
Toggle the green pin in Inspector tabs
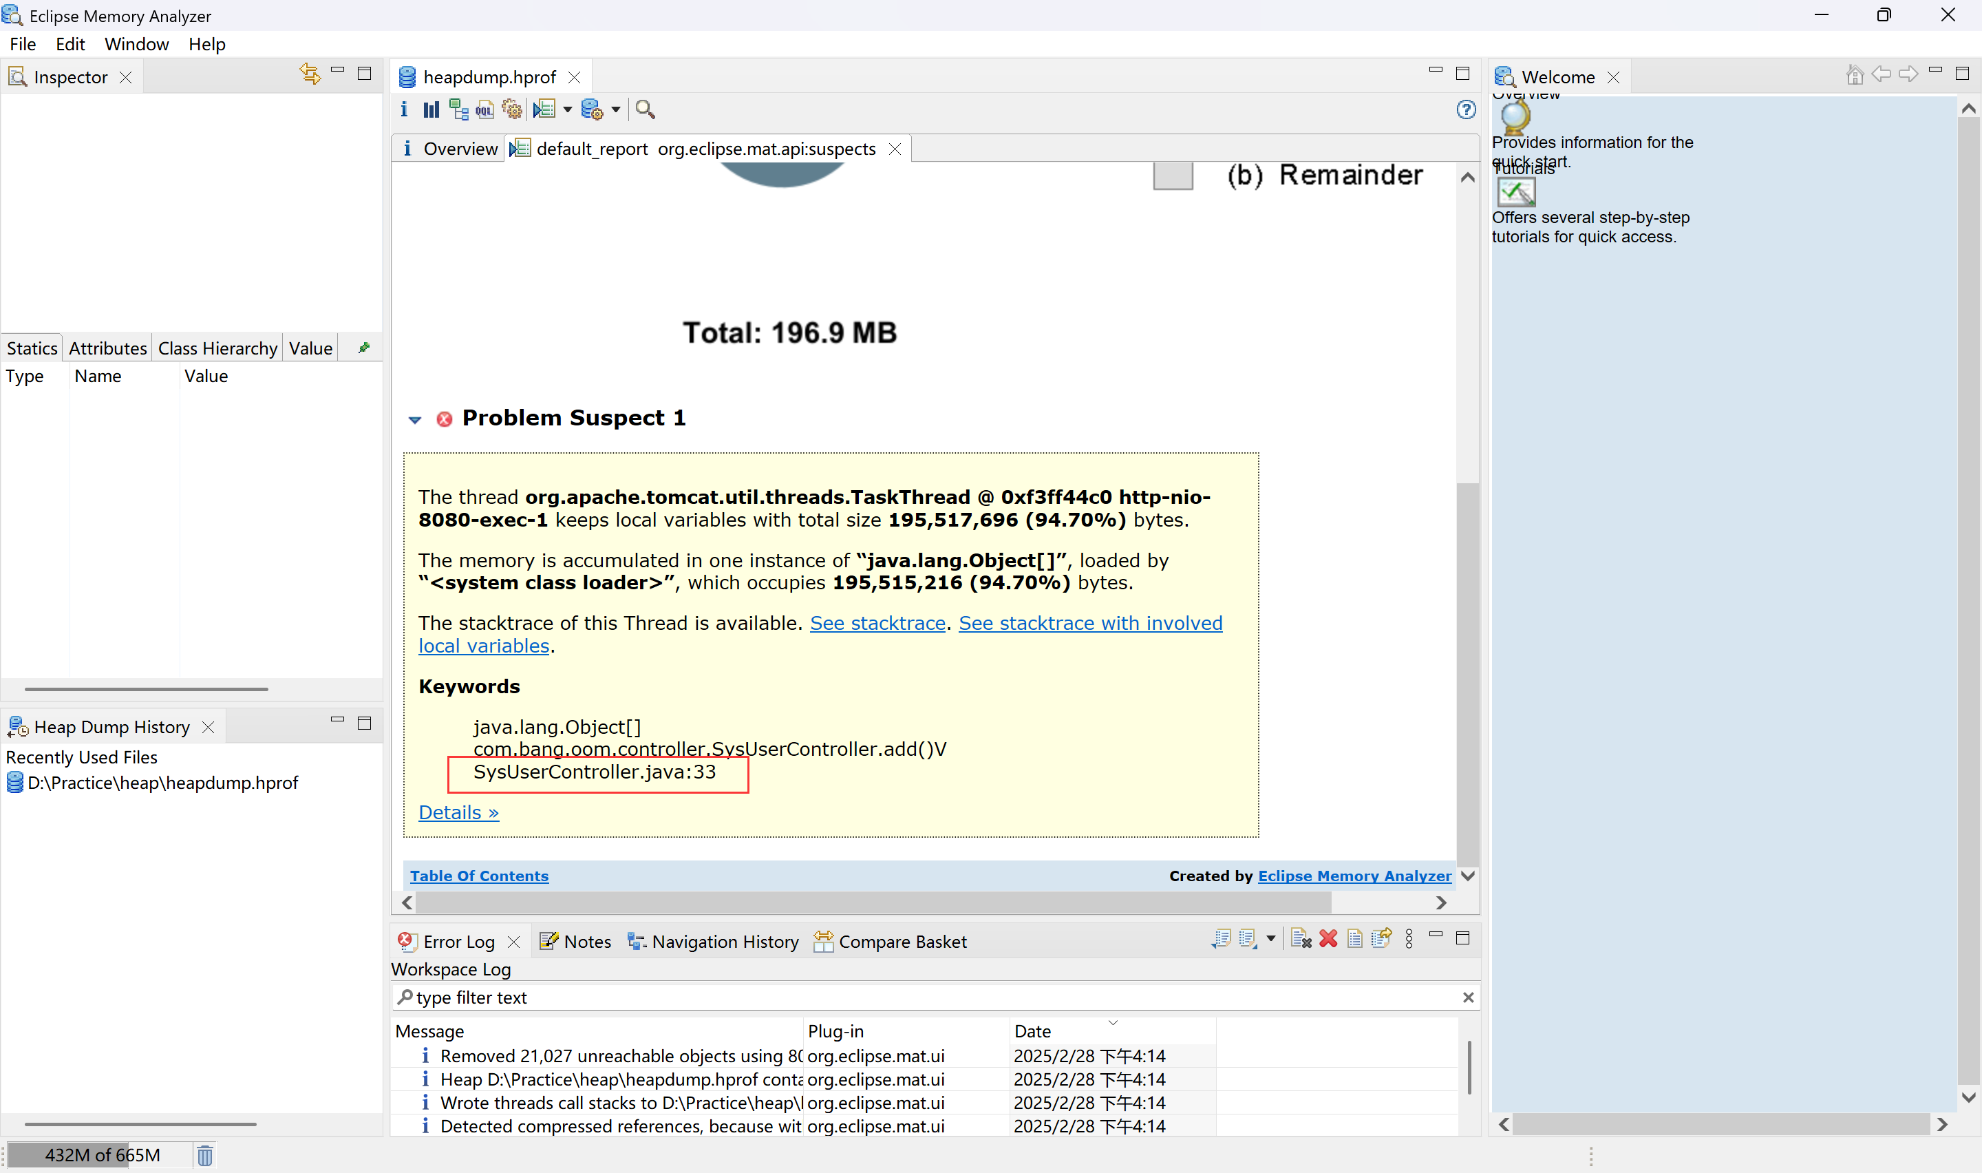pyautogui.click(x=364, y=348)
